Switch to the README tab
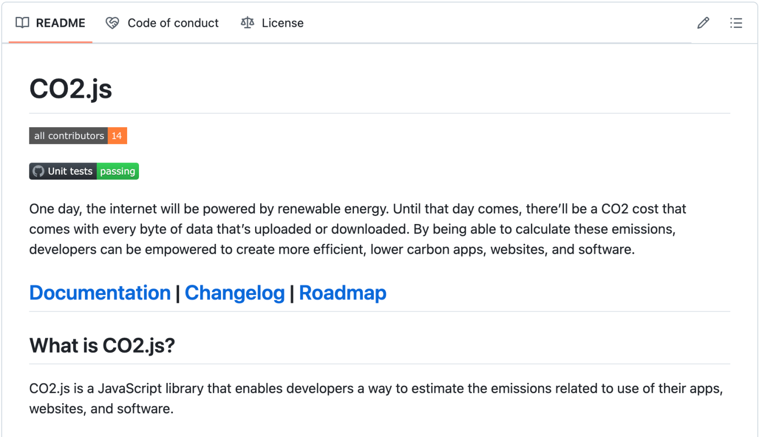 pyautogui.click(x=60, y=22)
